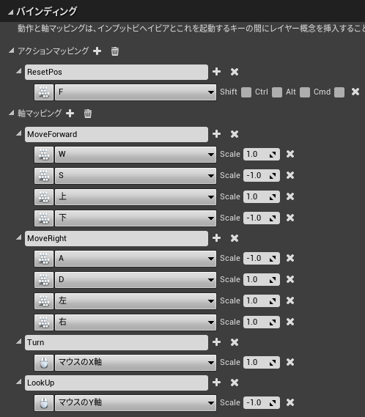Add a key binding to ResetPos
365x417 pixels.
216,72
